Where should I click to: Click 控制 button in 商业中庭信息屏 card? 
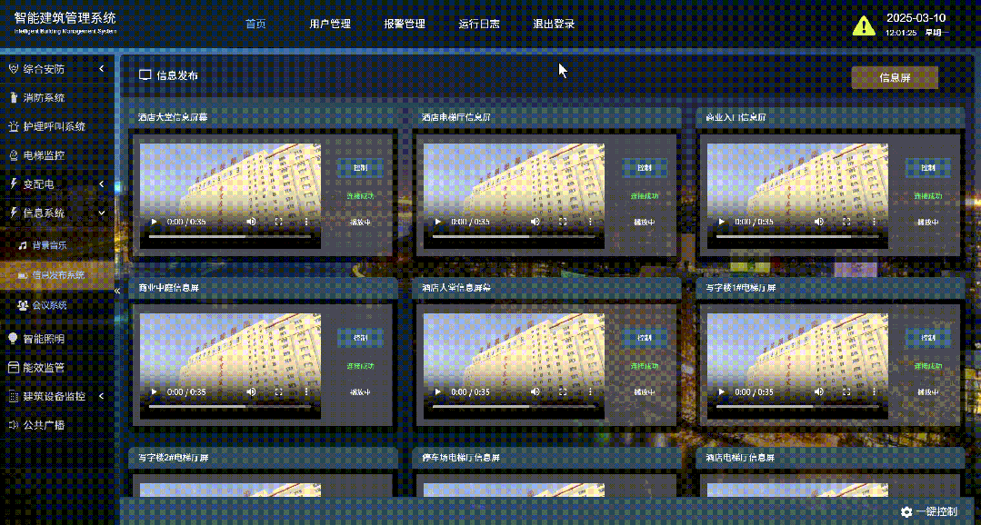(360, 338)
